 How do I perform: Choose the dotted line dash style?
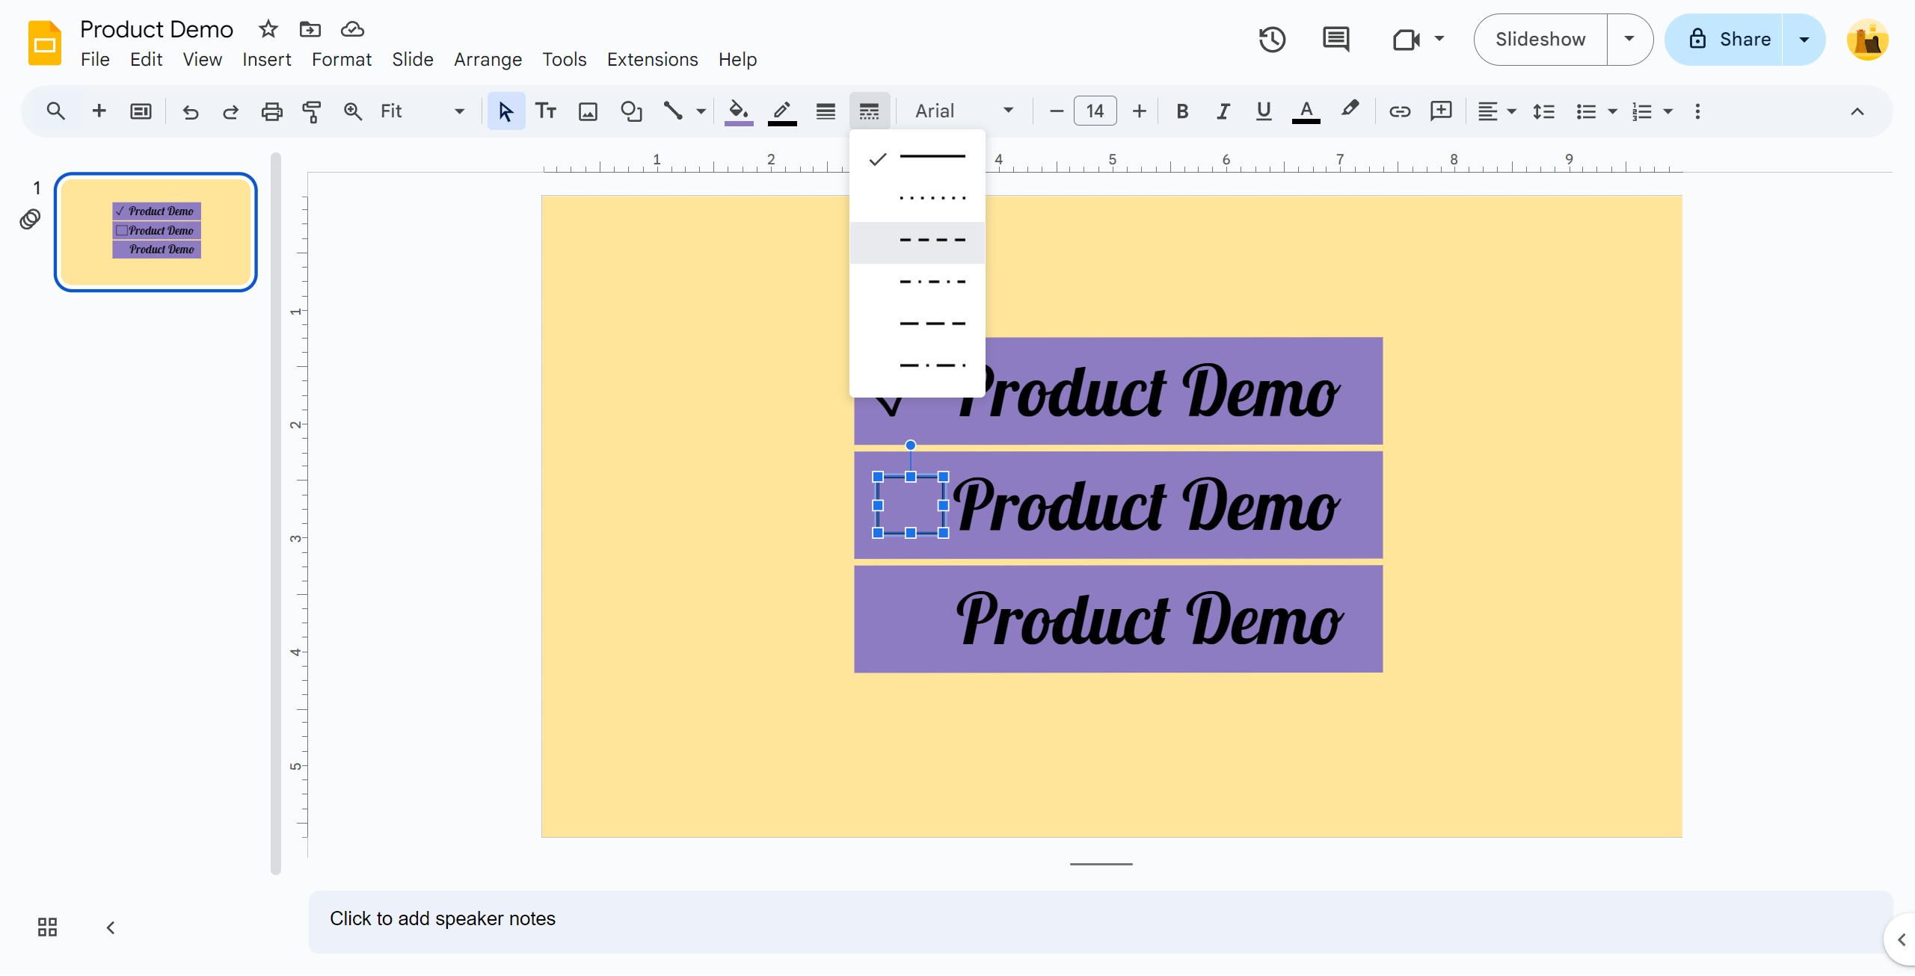(x=917, y=200)
